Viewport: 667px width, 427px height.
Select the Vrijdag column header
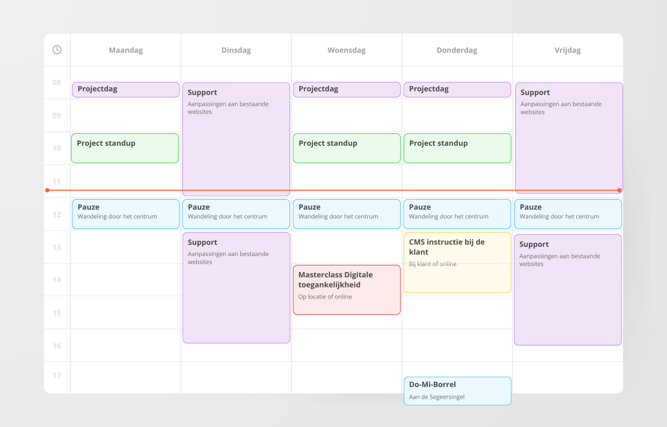point(567,50)
